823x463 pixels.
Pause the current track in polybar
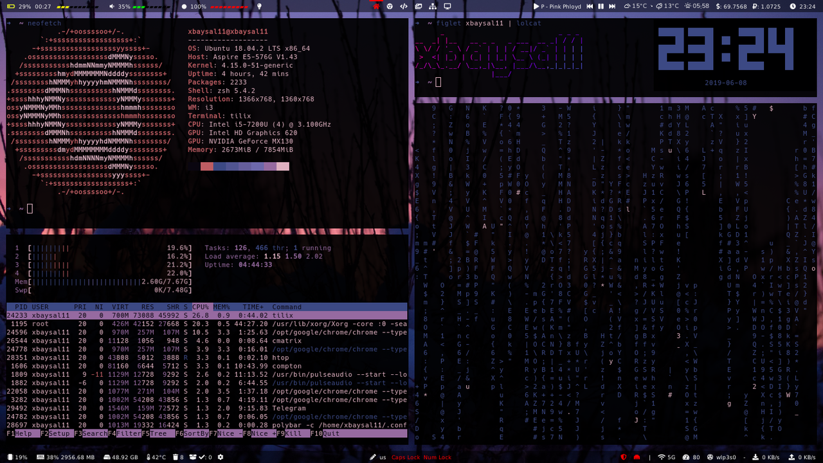click(x=601, y=6)
